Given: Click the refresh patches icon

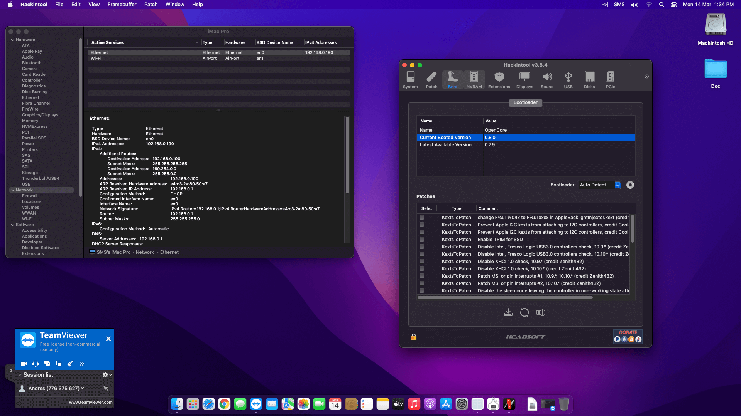Looking at the screenshot, I should tap(524, 312).
